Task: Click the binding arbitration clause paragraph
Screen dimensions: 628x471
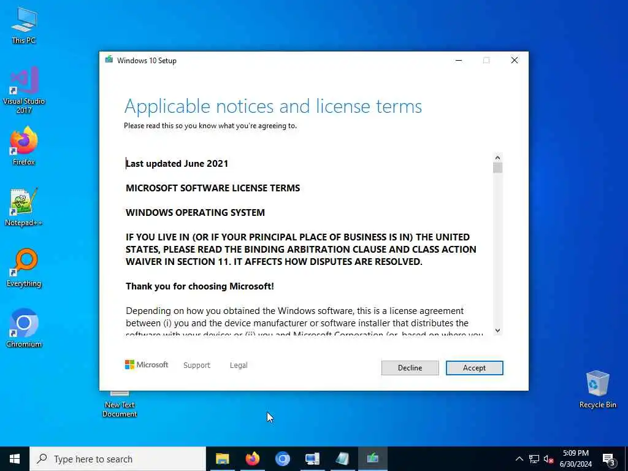Action: click(301, 249)
